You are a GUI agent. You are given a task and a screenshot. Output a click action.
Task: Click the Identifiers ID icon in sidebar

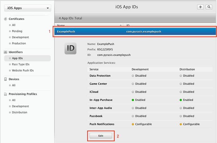pyautogui.click(x=6, y=52)
